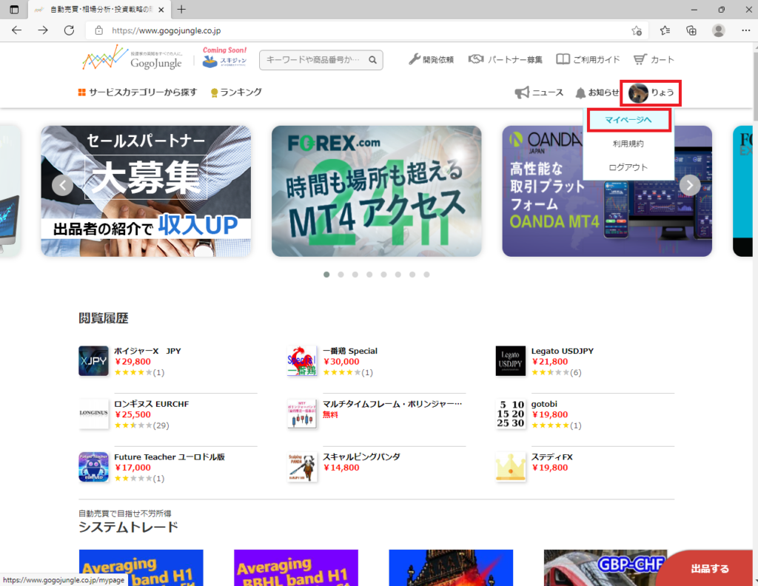
Task: View site information lock icon
Action: (x=98, y=30)
